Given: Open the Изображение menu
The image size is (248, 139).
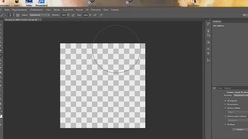Looking at the screenshot, I should tap(36, 10).
